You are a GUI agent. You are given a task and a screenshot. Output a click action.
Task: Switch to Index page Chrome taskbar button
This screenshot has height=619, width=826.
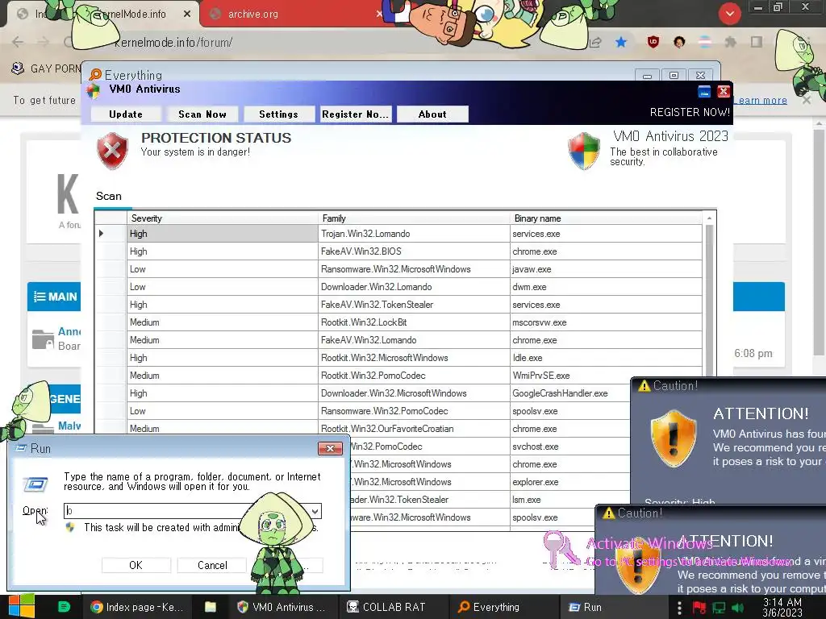(137, 607)
